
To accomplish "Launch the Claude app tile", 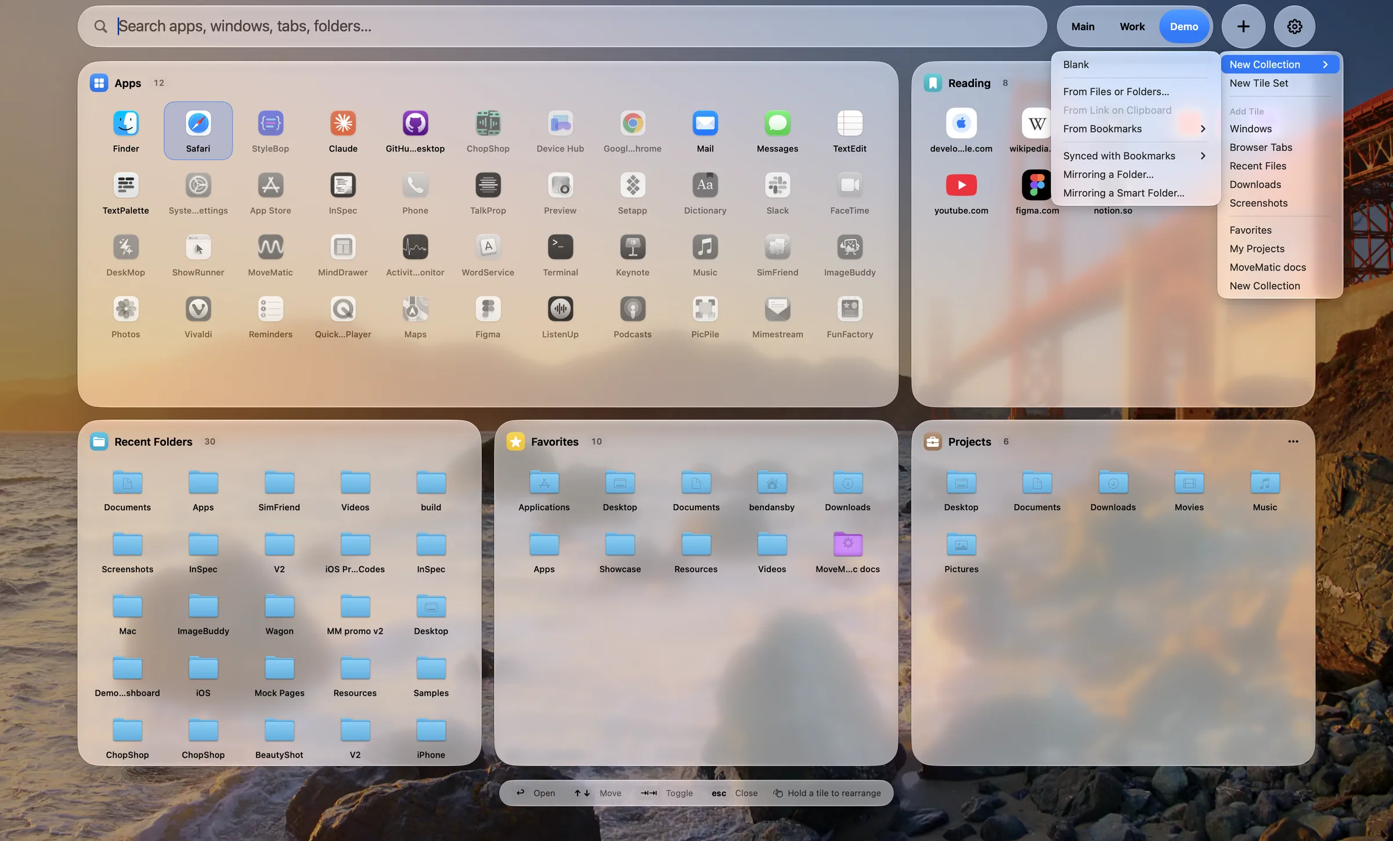I will pyautogui.click(x=343, y=131).
